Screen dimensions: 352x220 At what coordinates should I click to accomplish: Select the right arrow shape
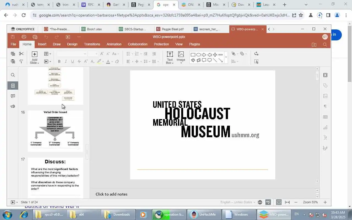[x=204, y=55]
